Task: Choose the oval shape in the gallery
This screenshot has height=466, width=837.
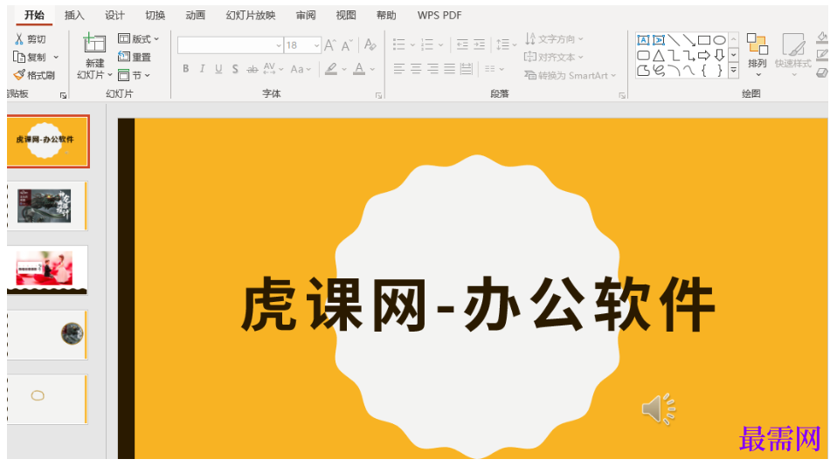Action: click(x=720, y=40)
